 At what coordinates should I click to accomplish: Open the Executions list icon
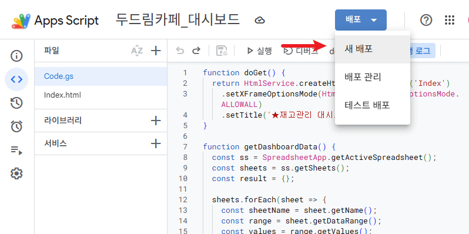(x=16, y=150)
